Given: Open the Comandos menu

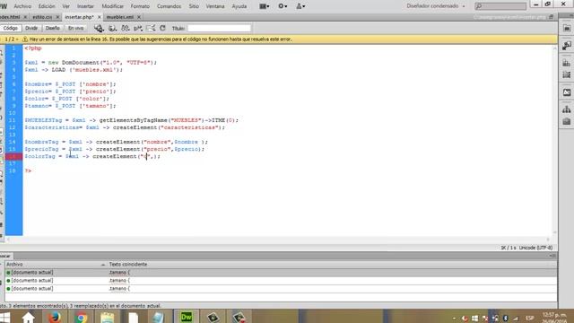Looking at the screenshot, I should (x=169, y=6).
